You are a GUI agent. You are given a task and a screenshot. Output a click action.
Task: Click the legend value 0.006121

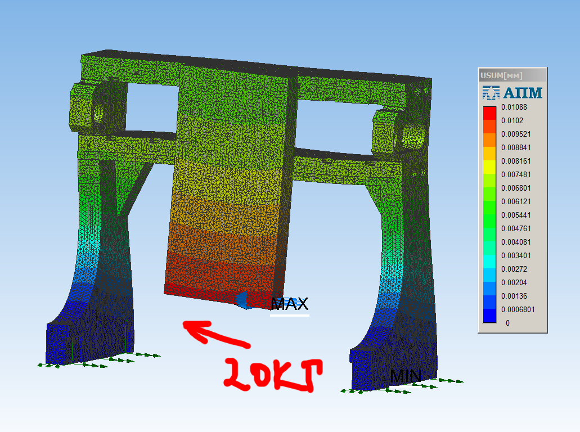[x=516, y=201]
